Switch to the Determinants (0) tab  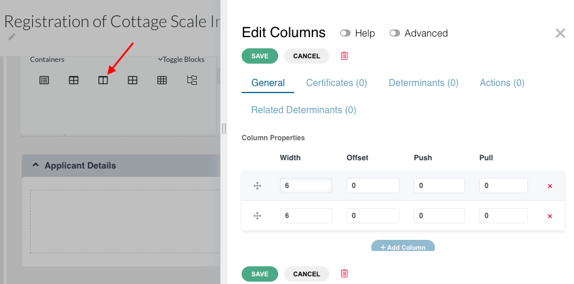pos(424,82)
